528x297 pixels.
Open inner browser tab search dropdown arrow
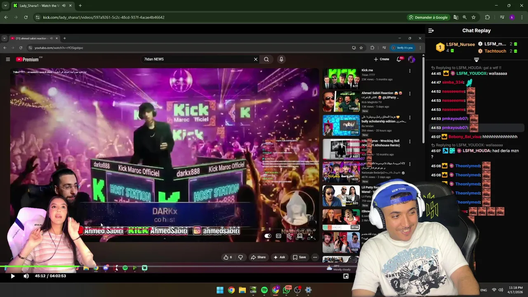(4, 38)
